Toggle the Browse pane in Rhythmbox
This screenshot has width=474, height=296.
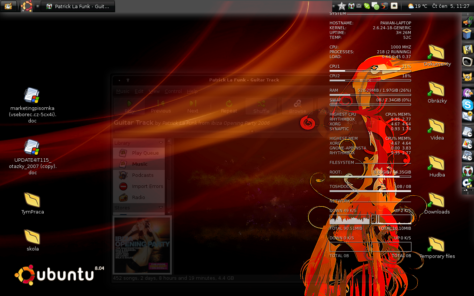pyautogui.click(x=297, y=107)
